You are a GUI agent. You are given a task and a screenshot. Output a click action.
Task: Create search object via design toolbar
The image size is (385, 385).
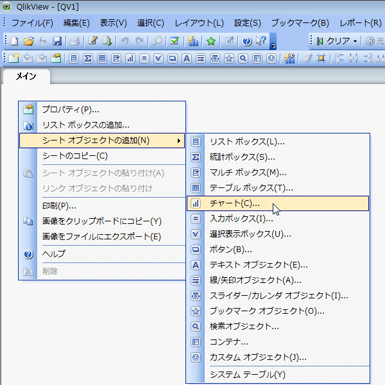(243, 58)
